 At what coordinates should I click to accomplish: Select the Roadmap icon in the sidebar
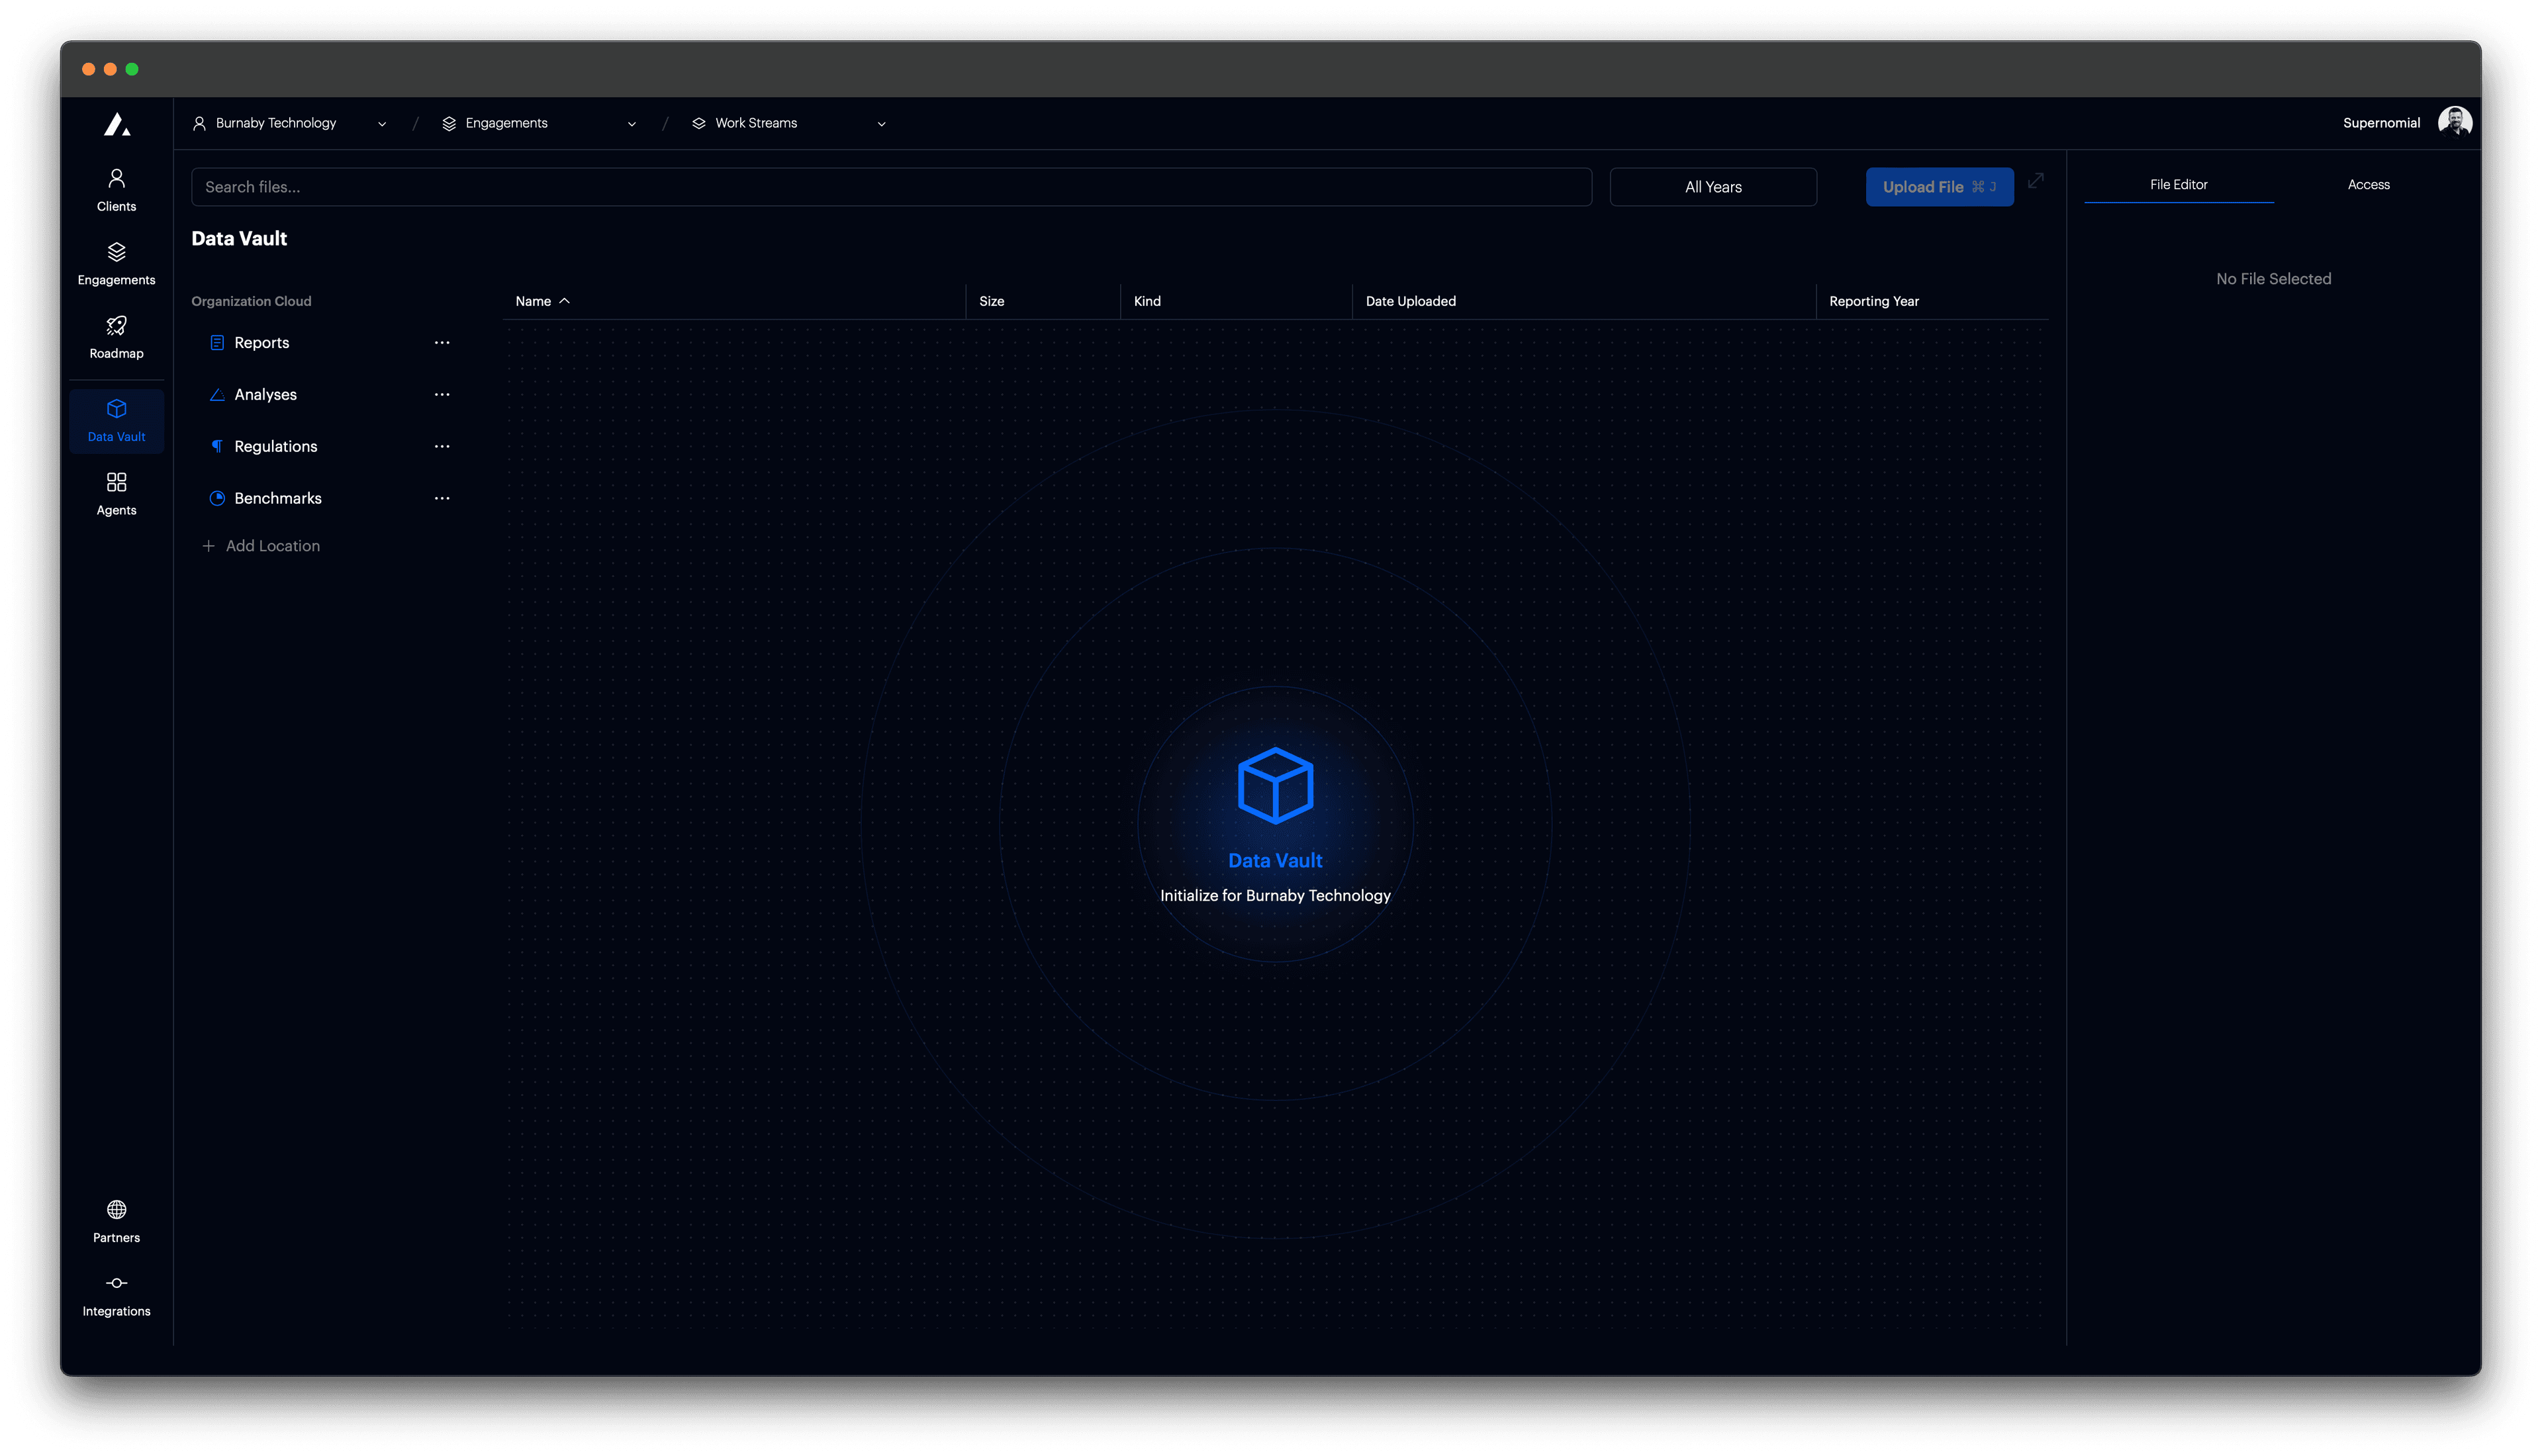[x=116, y=336]
